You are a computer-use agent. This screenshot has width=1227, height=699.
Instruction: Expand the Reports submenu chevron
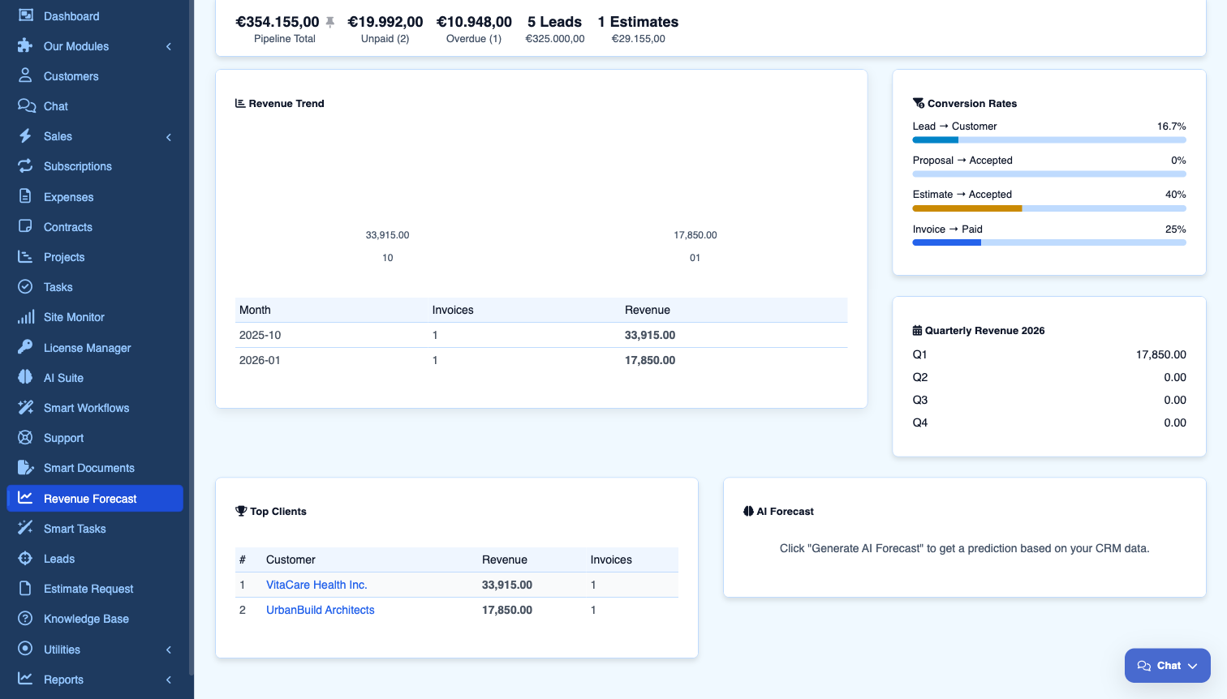pyautogui.click(x=169, y=680)
